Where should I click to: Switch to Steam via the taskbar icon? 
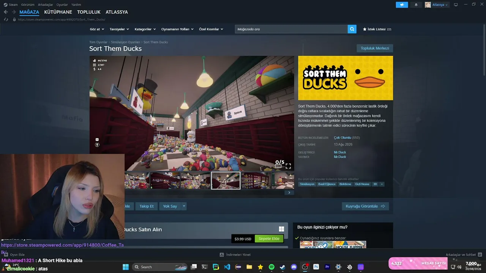[282, 267]
